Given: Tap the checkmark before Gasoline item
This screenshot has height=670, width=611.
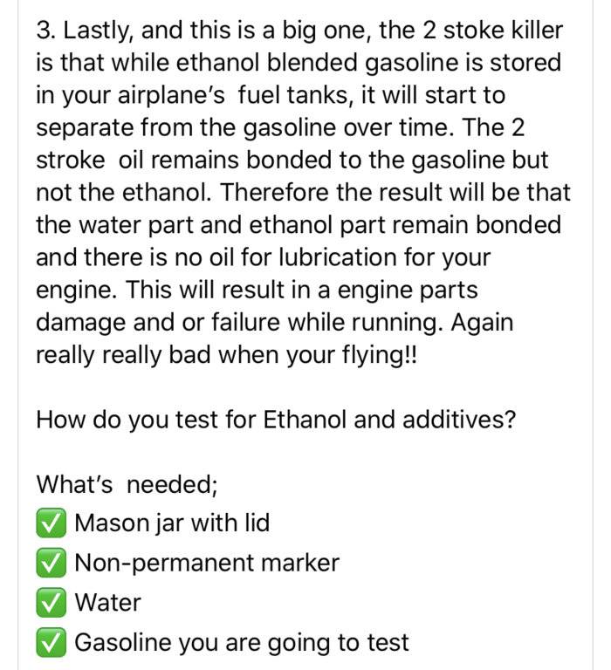Looking at the screenshot, I should point(51,643).
